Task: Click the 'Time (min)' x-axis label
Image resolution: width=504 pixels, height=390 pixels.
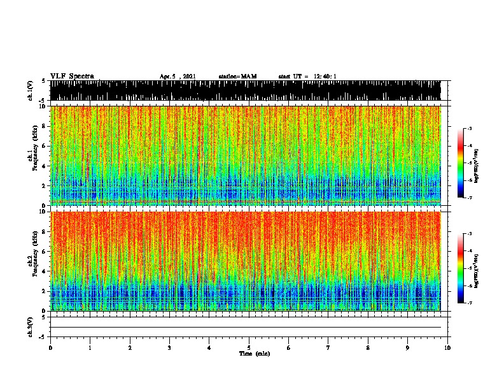Action: (x=255, y=354)
